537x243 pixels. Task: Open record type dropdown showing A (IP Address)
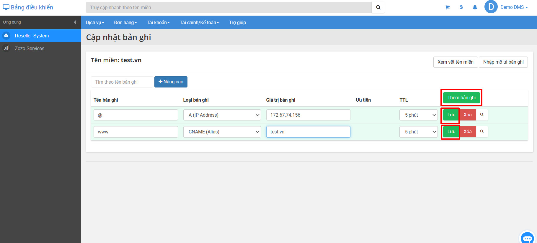coord(222,115)
